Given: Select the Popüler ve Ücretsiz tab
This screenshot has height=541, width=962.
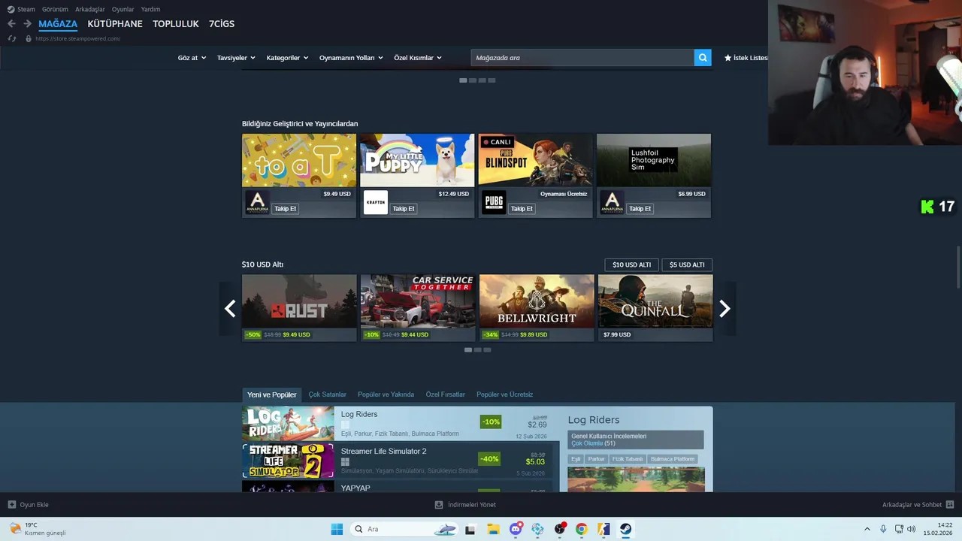Looking at the screenshot, I should (504, 394).
